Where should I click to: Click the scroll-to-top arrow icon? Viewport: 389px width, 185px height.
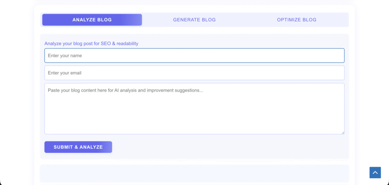pyautogui.click(x=375, y=172)
